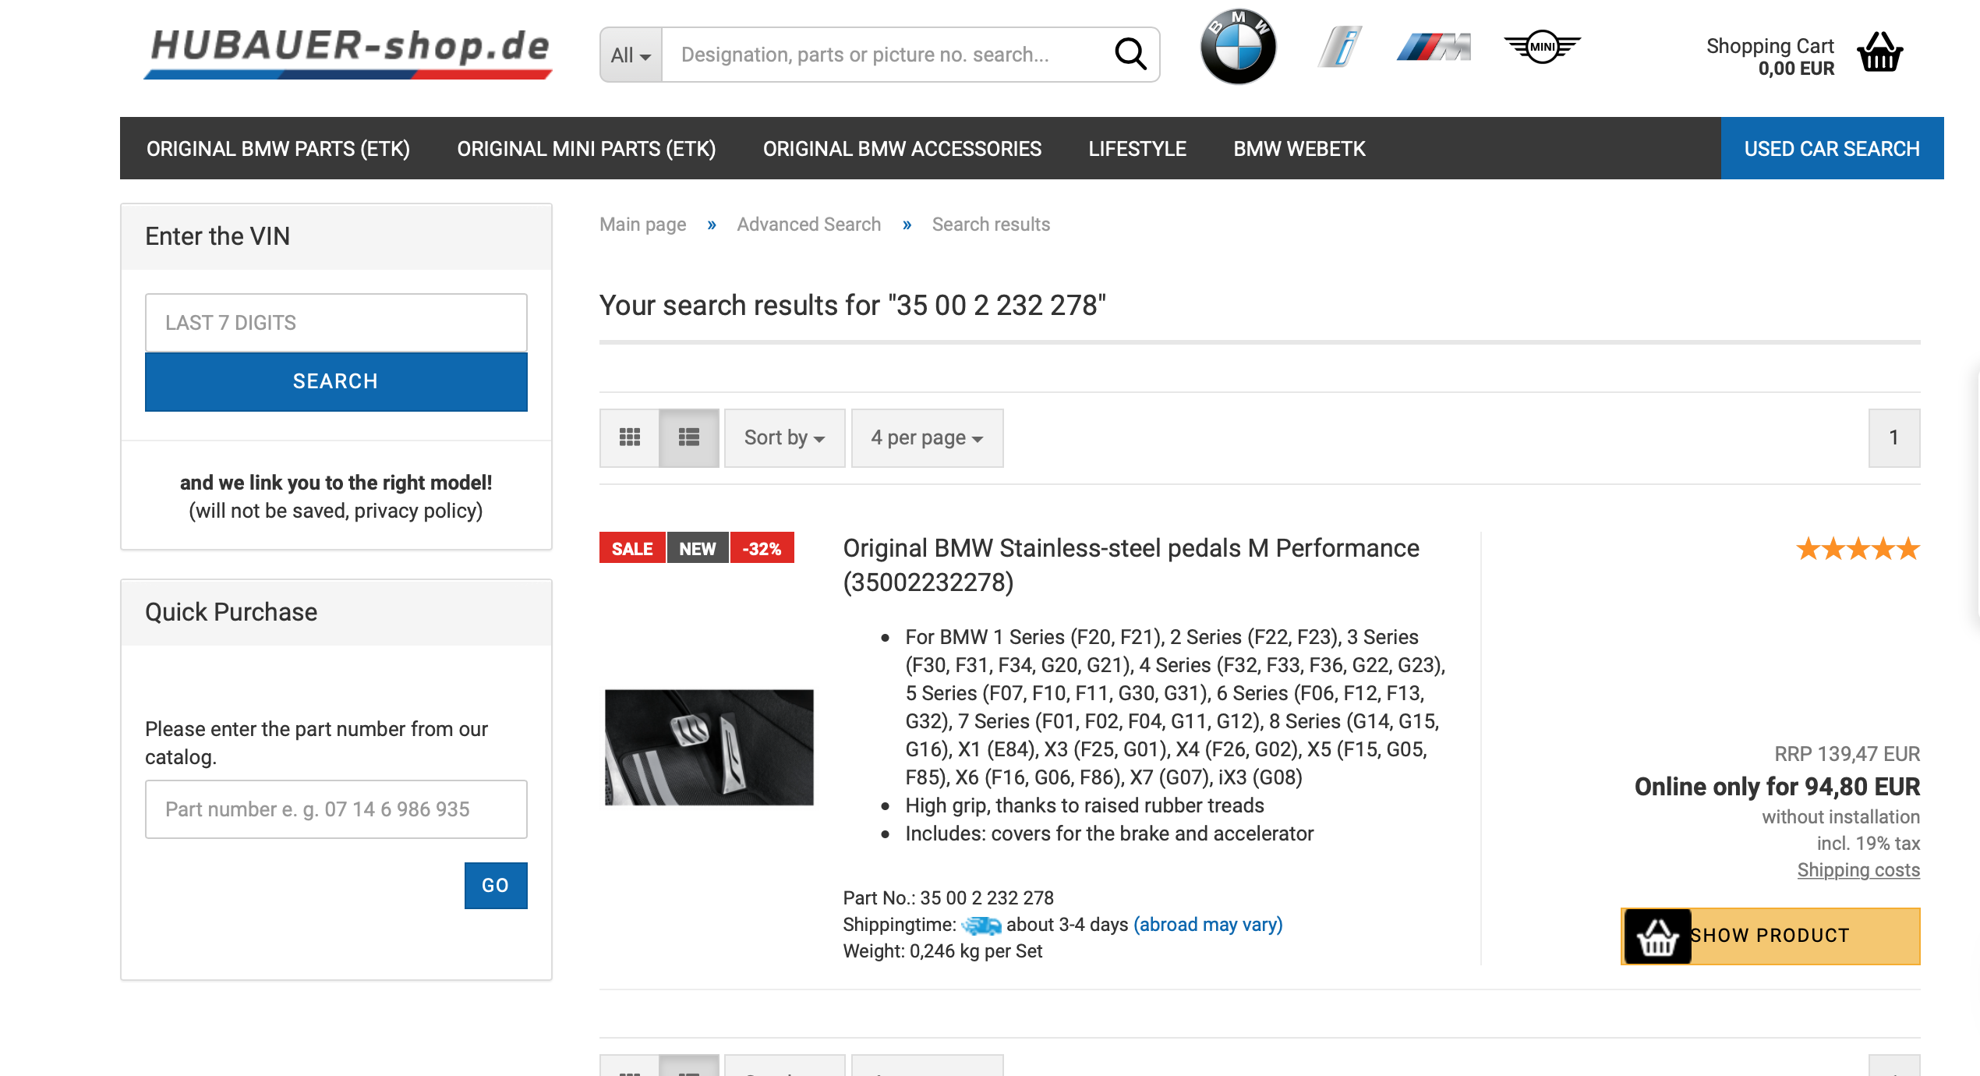This screenshot has height=1076, width=1980.
Task: Select the BMW i brand logo
Action: [1340, 47]
